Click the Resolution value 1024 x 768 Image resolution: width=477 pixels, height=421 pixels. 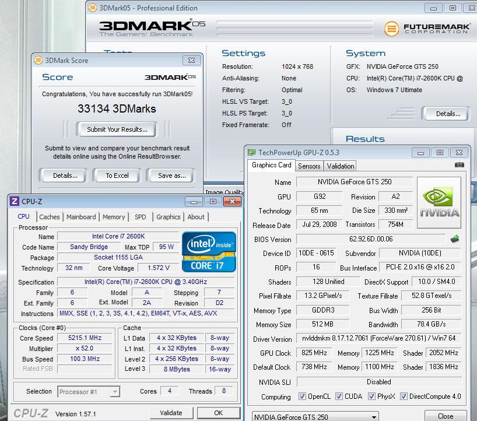(297, 66)
